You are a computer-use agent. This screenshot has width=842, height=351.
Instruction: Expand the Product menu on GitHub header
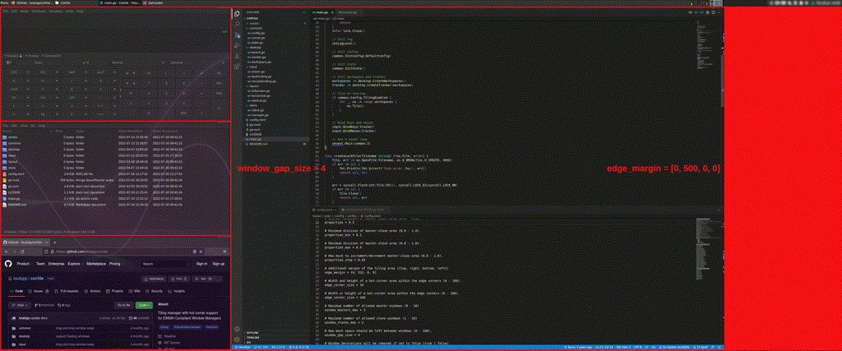point(24,264)
